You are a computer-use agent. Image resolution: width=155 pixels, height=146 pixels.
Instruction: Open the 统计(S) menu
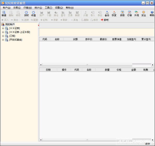pos(38,8)
